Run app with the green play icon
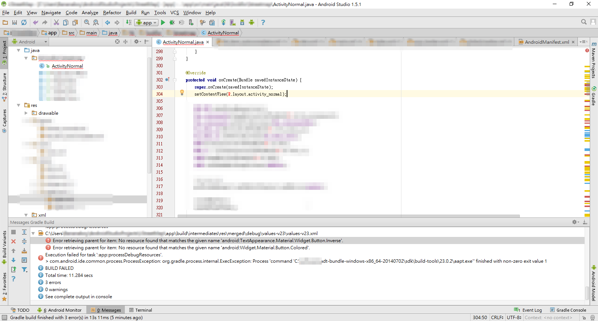Screen dimensions: 598x321 click(163, 22)
